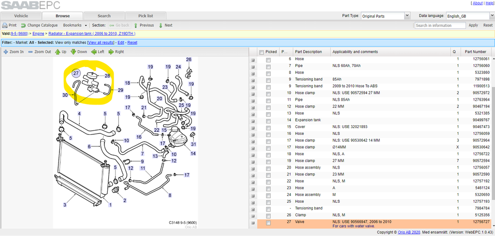The image size is (495, 236).
Task: Check Picked box for part 5461124
Action: (268, 188)
